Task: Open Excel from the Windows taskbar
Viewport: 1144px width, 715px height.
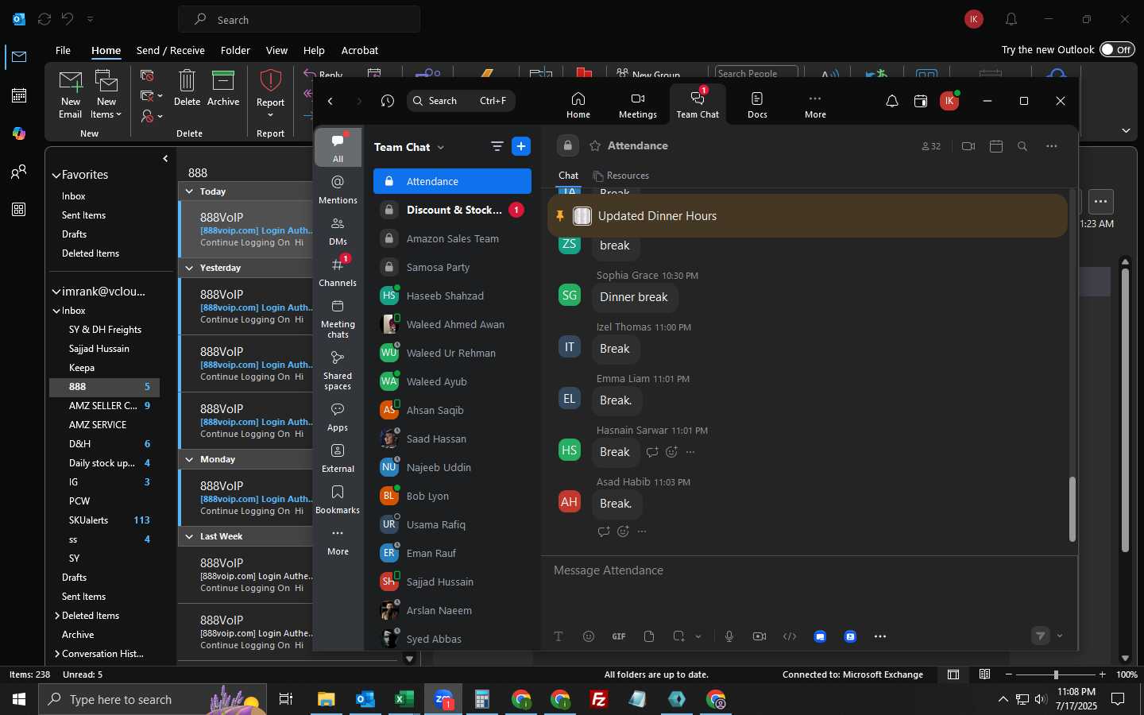Action: point(404,699)
